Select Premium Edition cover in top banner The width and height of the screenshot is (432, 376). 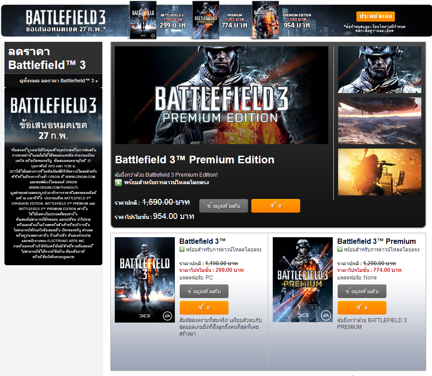(265, 20)
